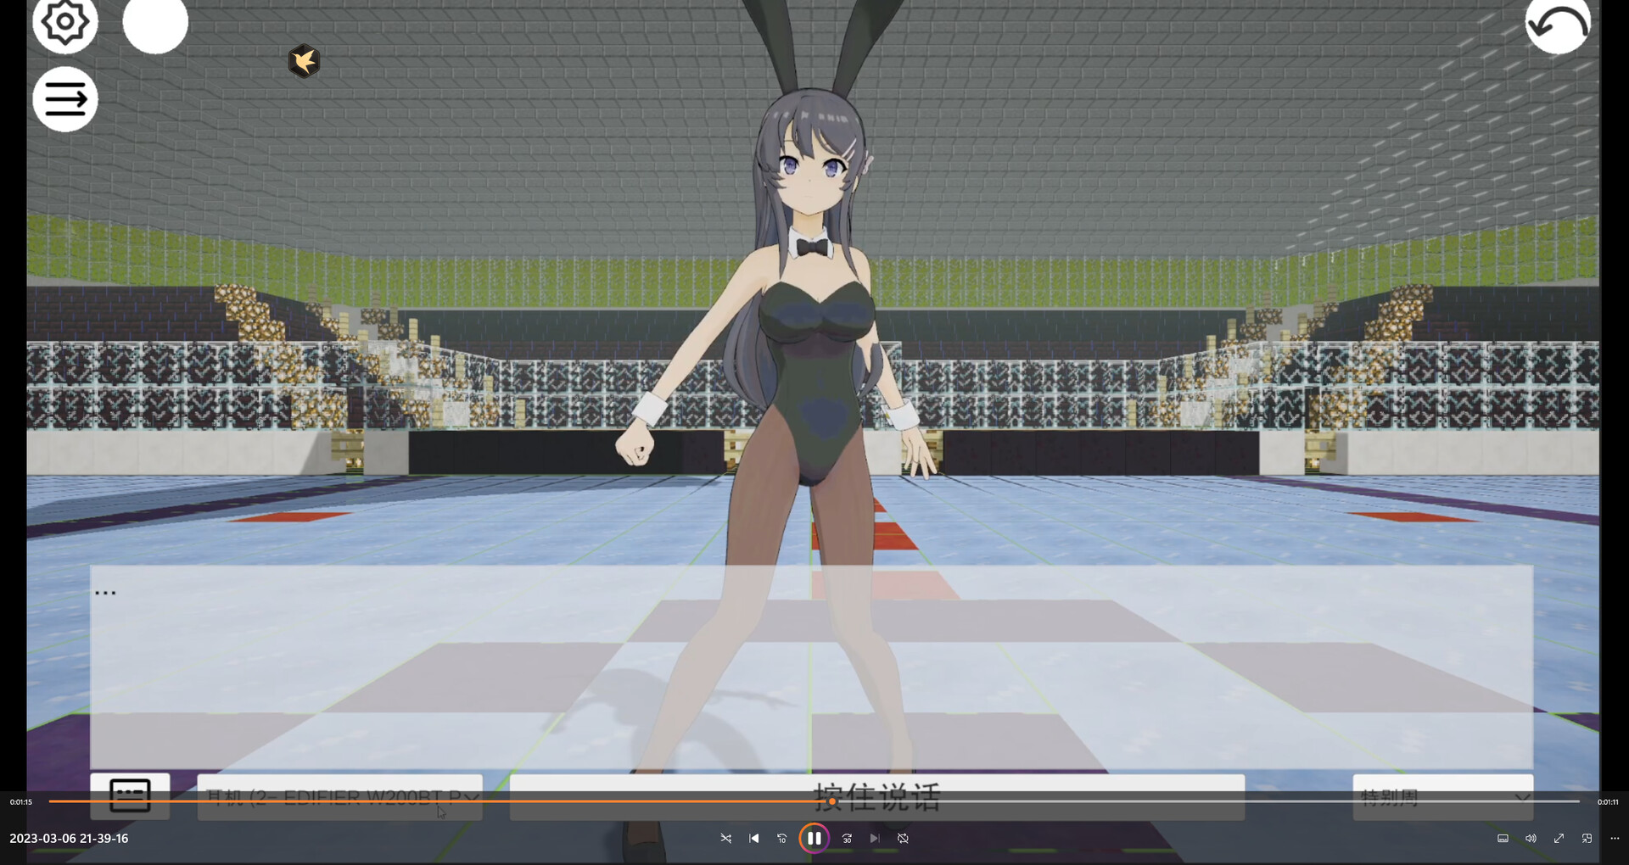This screenshot has height=865, width=1629.
Task: Open the volume control
Action: (x=1531, y=838)
